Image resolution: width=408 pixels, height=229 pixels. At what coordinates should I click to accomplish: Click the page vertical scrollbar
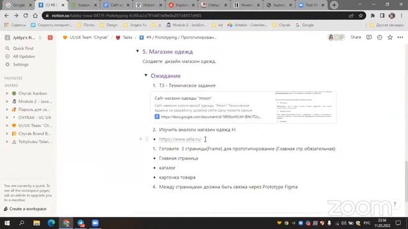[406, 181]
